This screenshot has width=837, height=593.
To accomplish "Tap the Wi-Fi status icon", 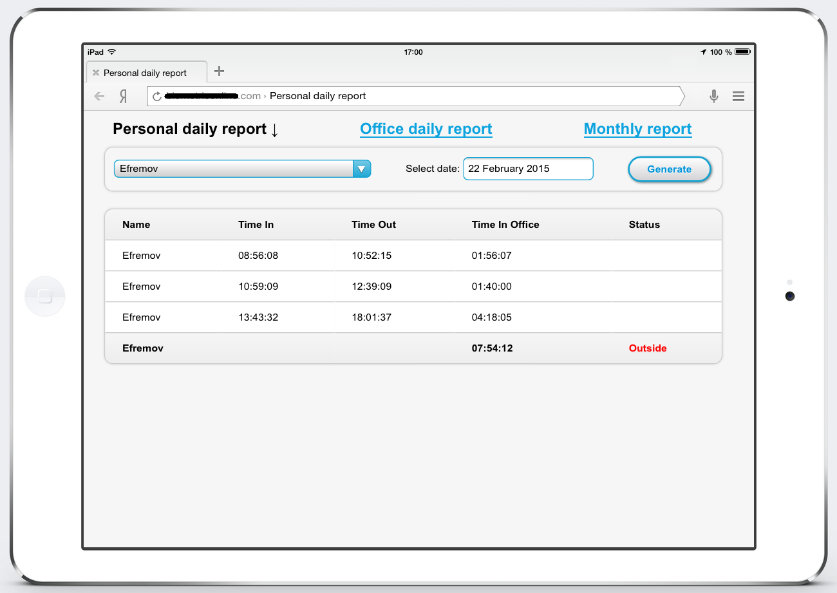I will tap(111, 52).
